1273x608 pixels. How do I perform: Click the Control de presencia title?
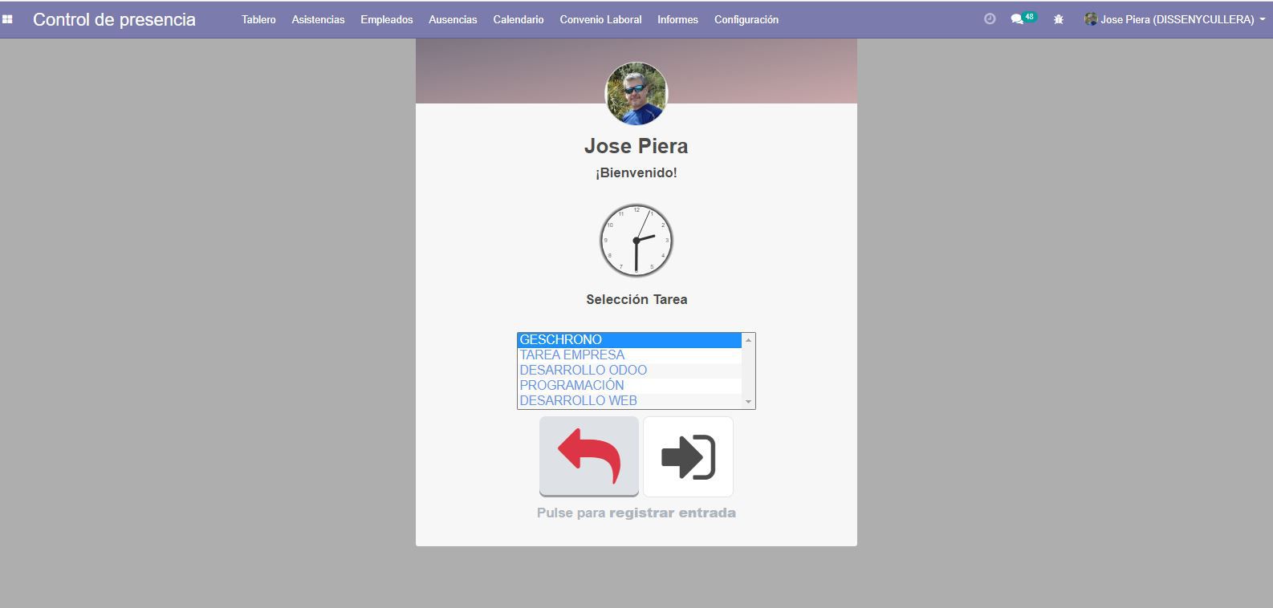click(x=114, y=19)
